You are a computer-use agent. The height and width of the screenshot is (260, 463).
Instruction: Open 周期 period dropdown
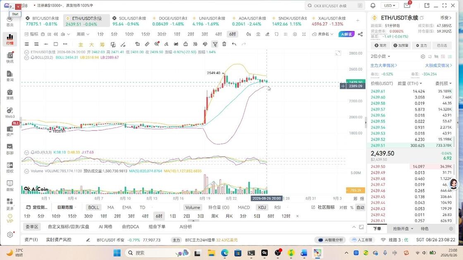pyautogui.click(x=83, y=34)
